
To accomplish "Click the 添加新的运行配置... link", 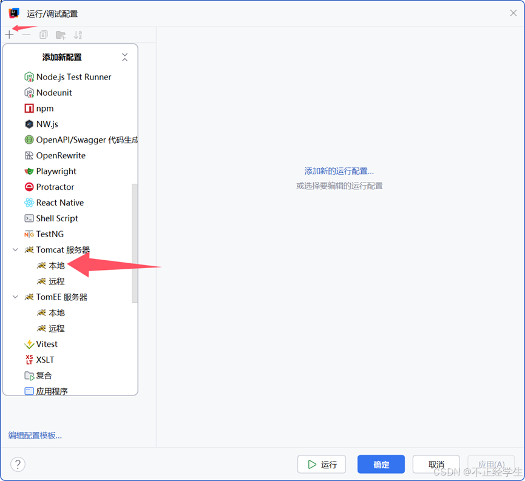I will (x=339, y=171).
